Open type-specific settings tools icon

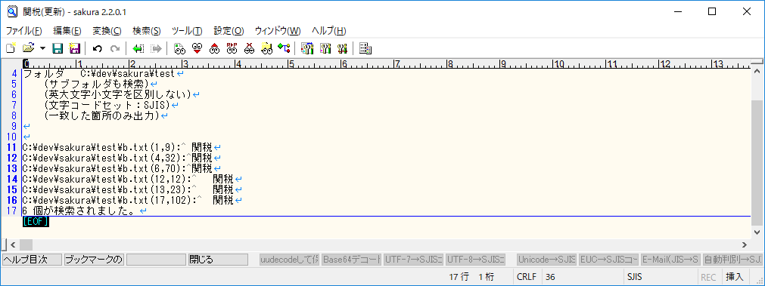pyautogui.click(x=325, y=48)
